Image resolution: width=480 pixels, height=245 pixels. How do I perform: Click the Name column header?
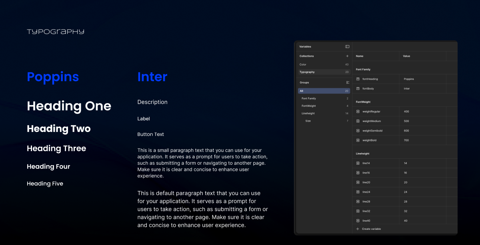360,56
